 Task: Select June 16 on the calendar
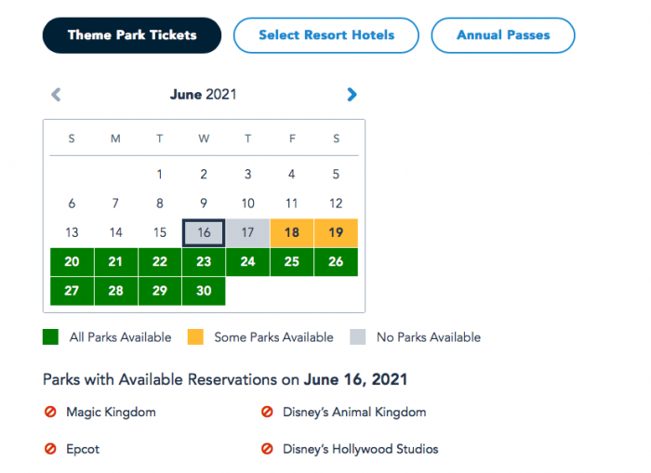coord(204,232)
